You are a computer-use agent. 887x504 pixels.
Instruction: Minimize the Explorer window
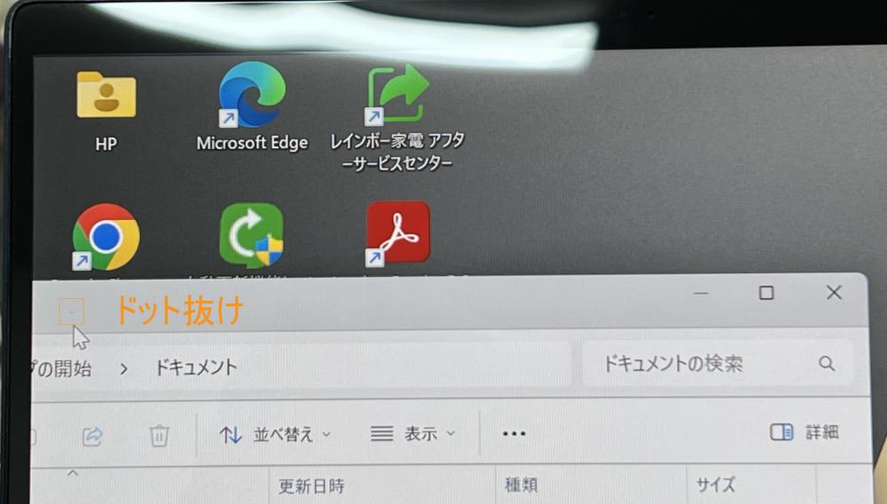coord(701,293)
